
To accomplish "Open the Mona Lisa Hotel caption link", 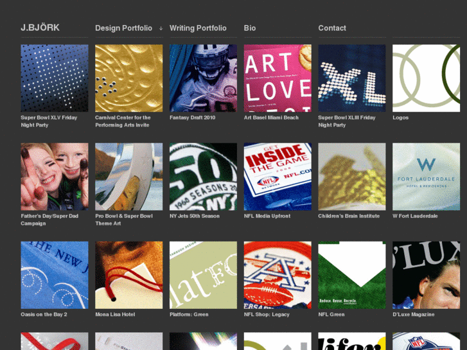I will (x=115, y=314).
